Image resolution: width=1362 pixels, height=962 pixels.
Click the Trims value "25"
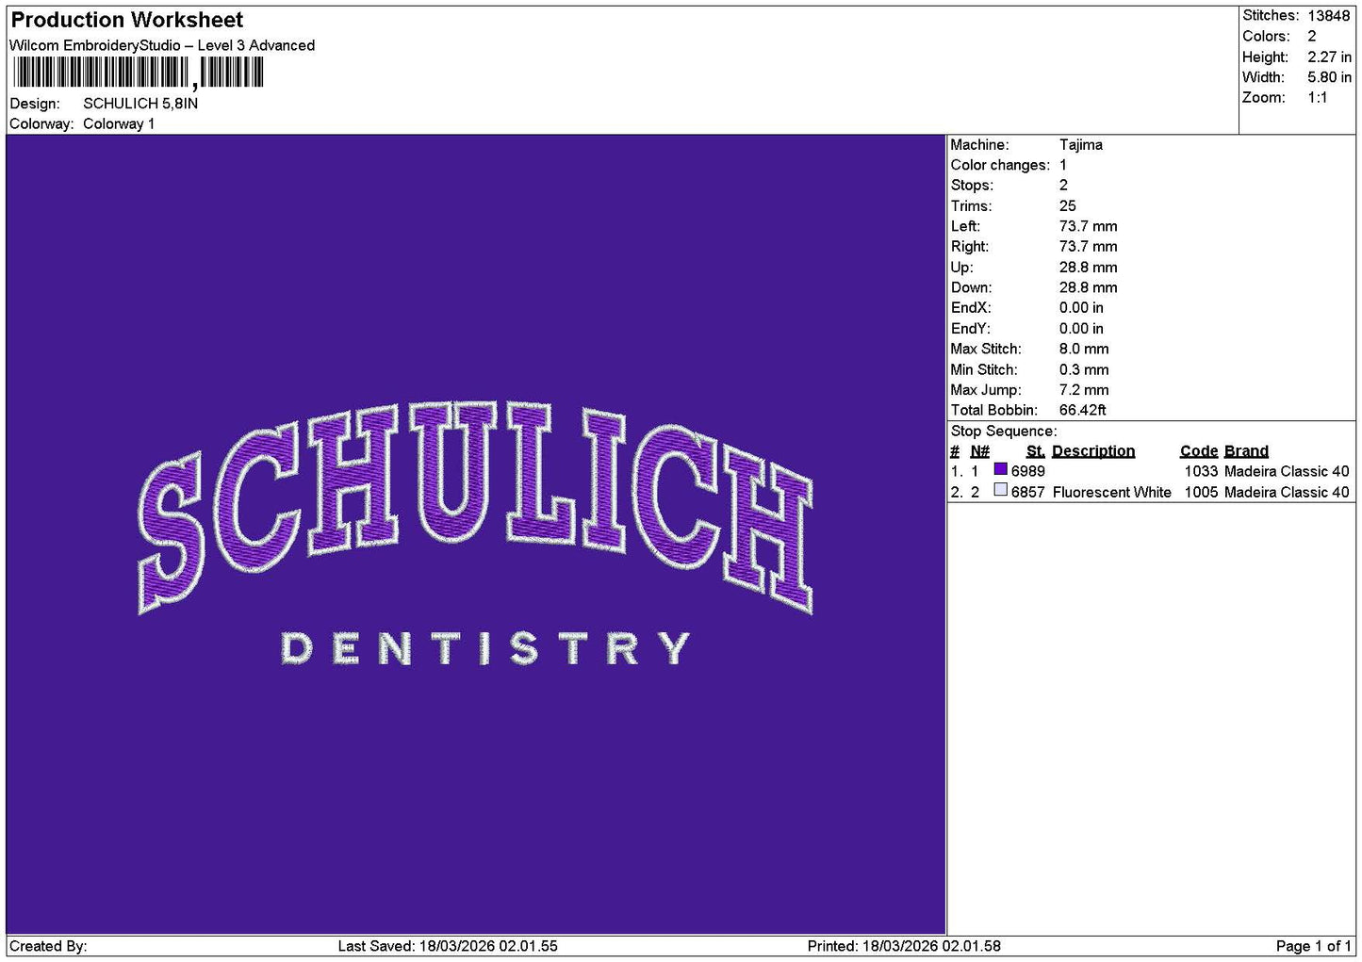(x=1068, y=206)
